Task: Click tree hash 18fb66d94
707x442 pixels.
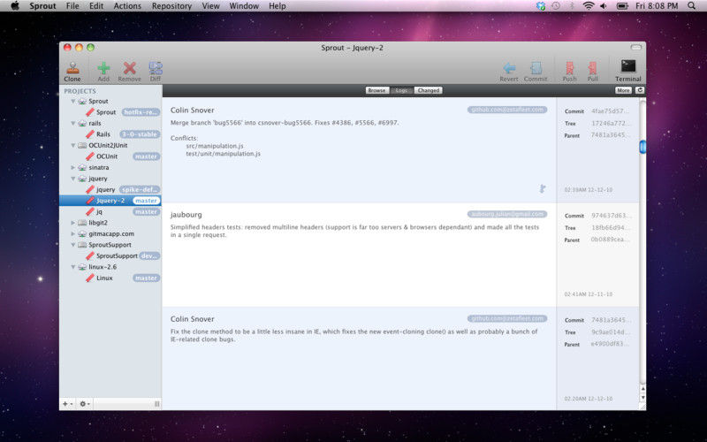Action: pos(610,227)
